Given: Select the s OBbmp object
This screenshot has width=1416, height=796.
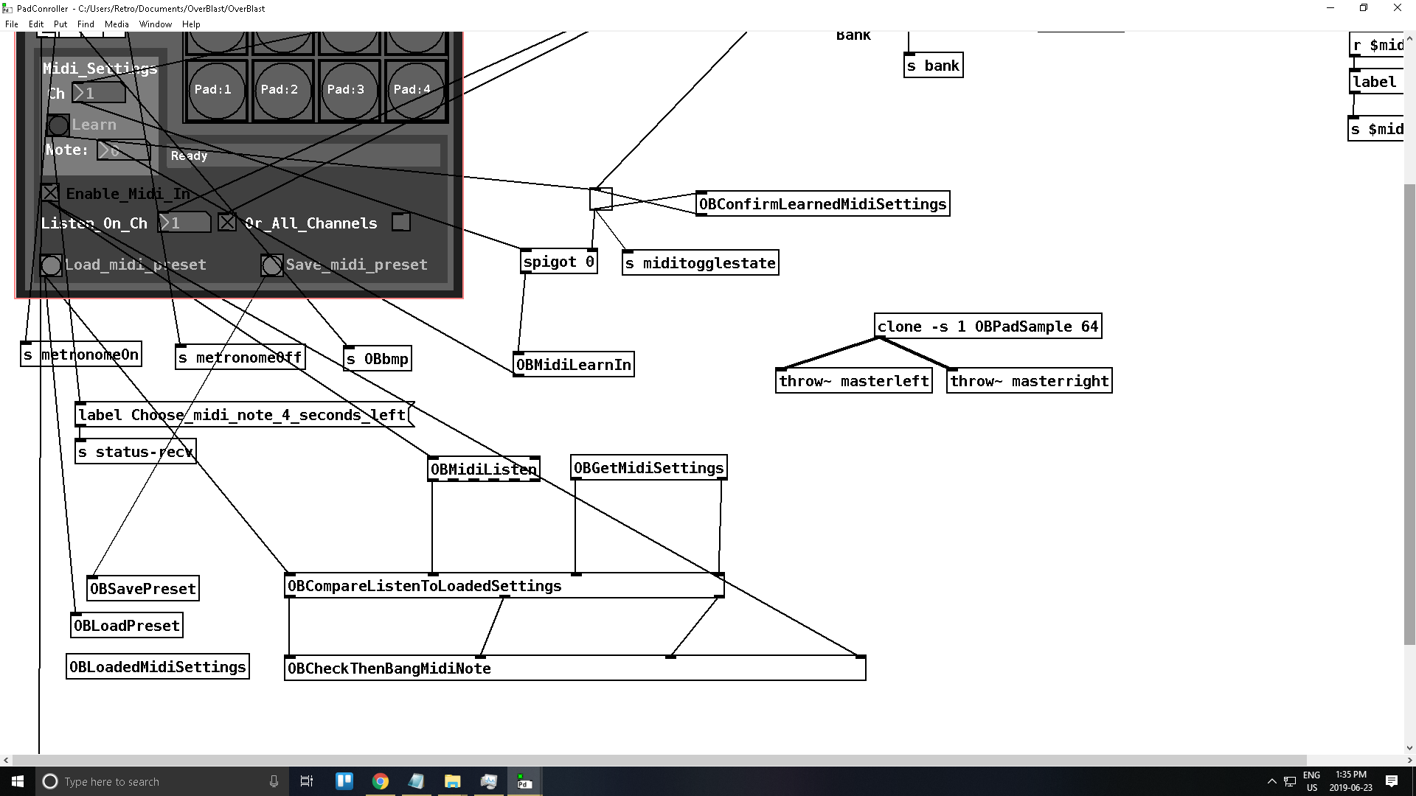Looking at the screenshot, I should click(x=378, y=359).
